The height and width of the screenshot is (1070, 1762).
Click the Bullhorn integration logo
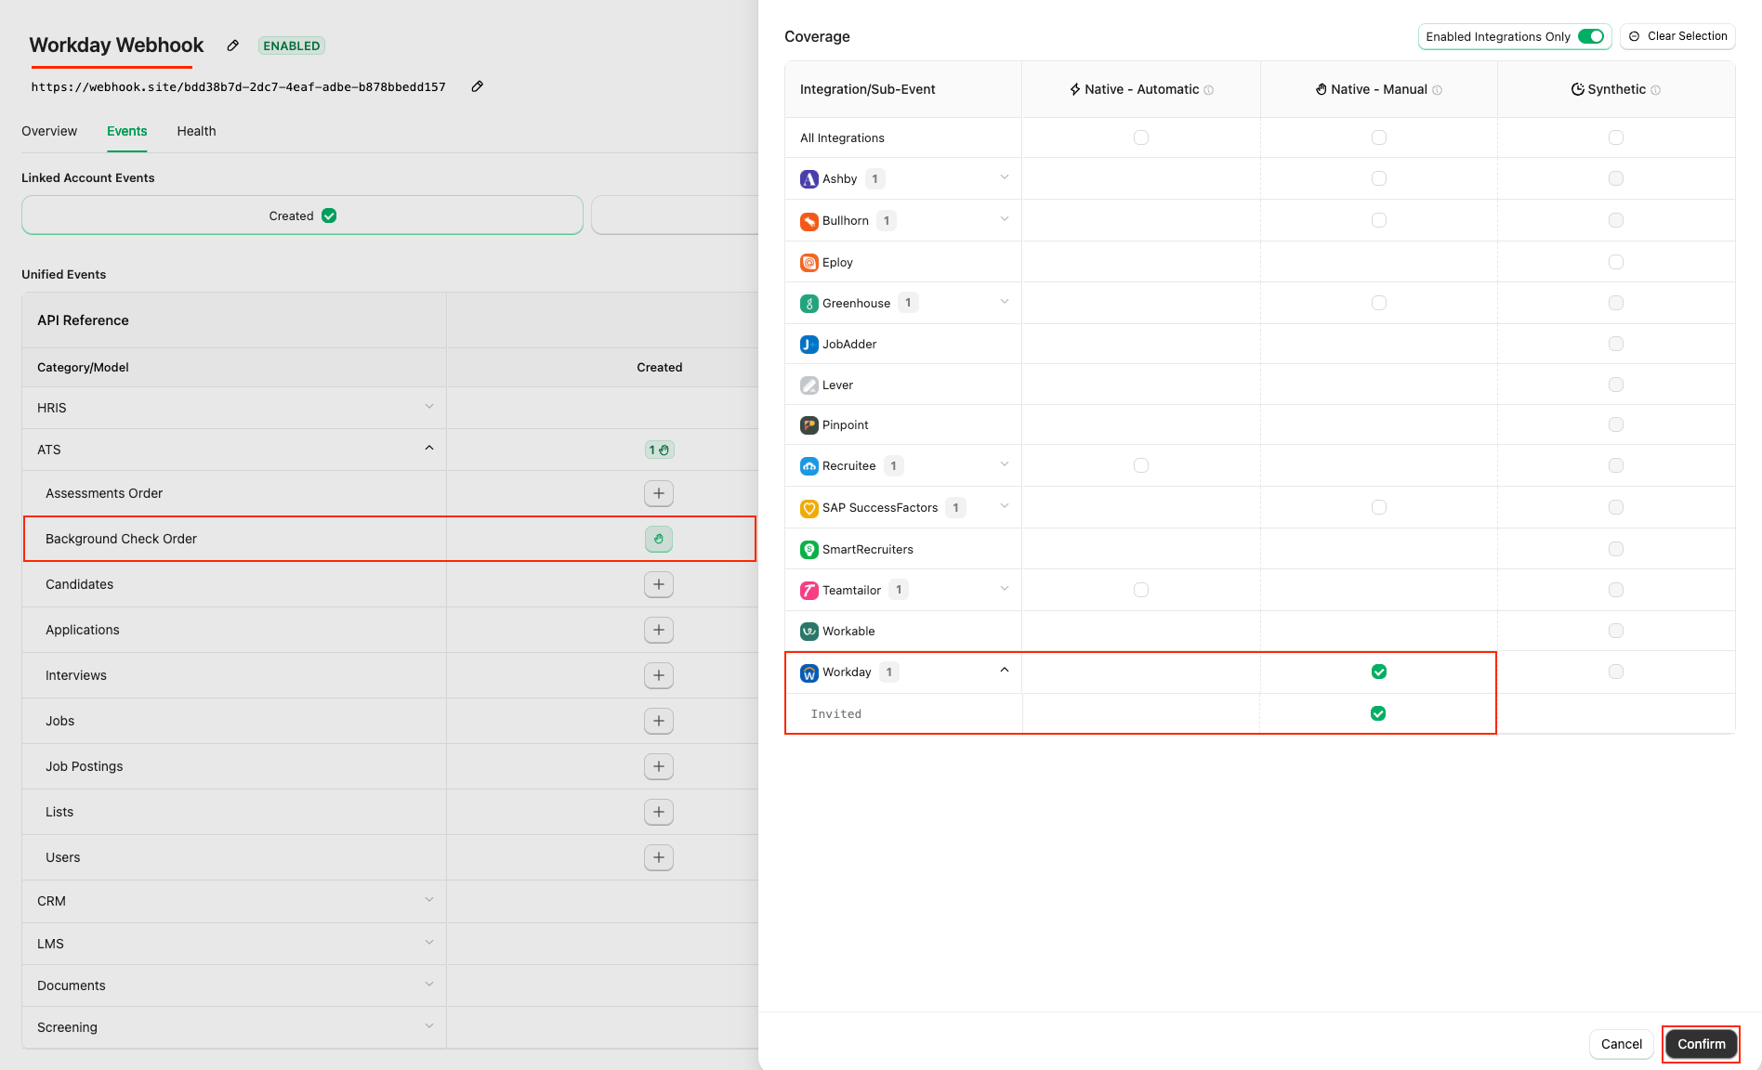point(809,221)
